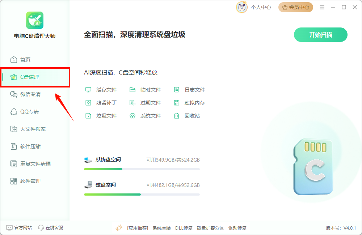The image size is (362, 235).
Task: Open 个人中心 via the panda avatar icon
Action: coord(241,7)
